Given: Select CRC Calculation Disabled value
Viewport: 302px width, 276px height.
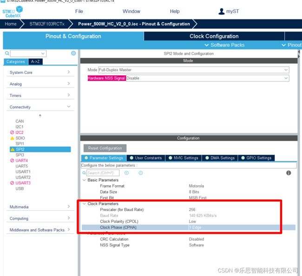Looking at the screenshot, I should [196, 239].
